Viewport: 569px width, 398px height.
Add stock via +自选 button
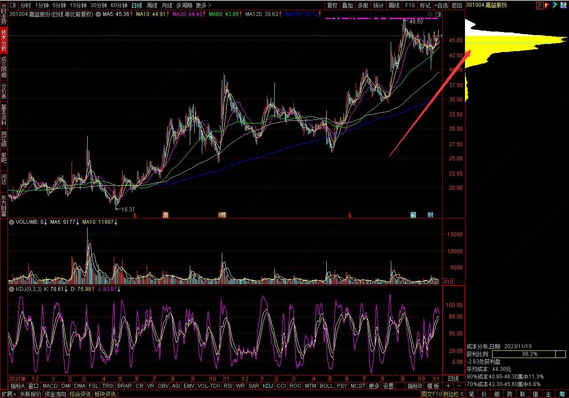pos(441,5)
